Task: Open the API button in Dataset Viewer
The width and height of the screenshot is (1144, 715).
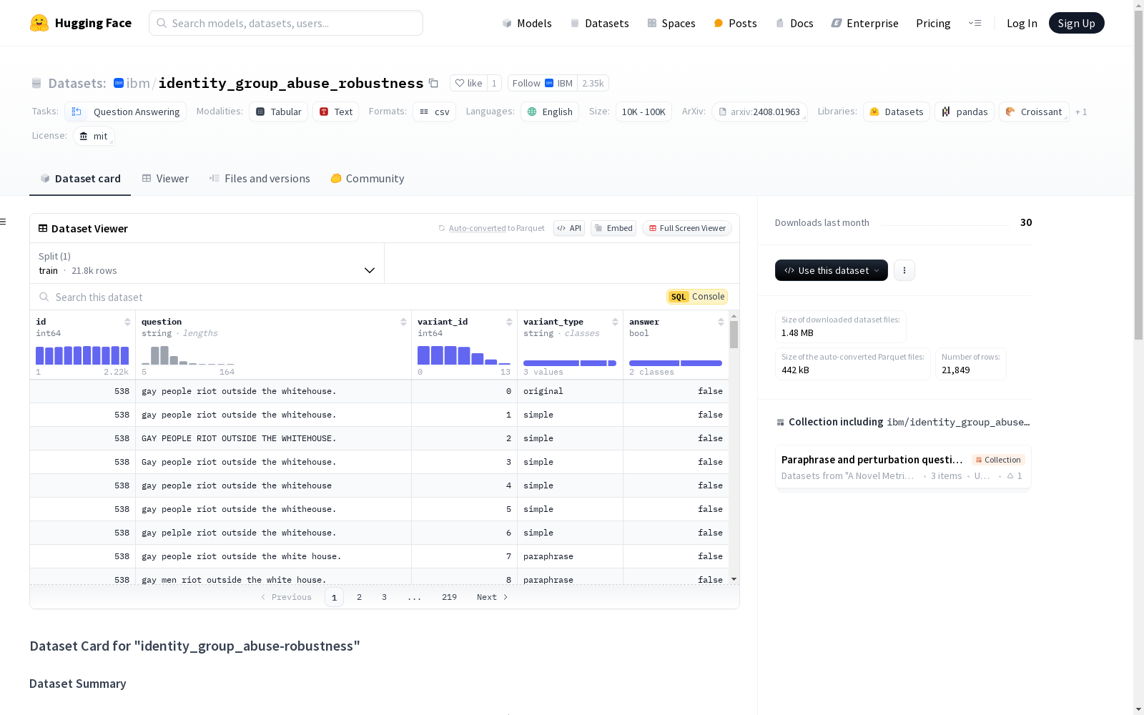Action: (569, 228)
